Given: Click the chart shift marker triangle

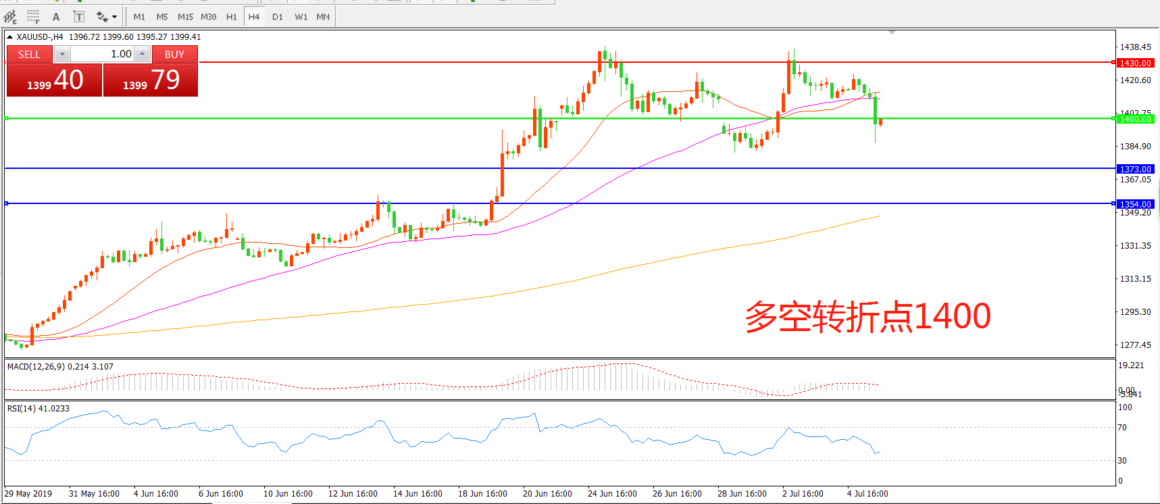Looking at the screenshot, I should pos(892,32).
